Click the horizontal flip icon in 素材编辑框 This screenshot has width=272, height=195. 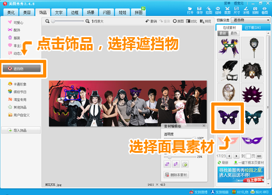[x=169, y=164]
